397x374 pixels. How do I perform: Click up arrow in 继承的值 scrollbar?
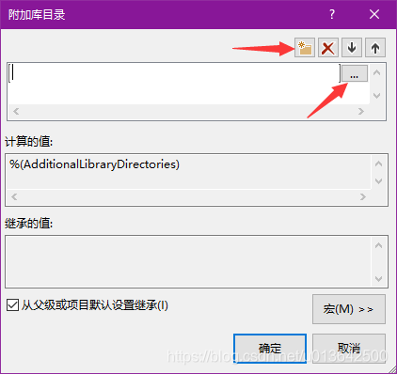(379, 245)
